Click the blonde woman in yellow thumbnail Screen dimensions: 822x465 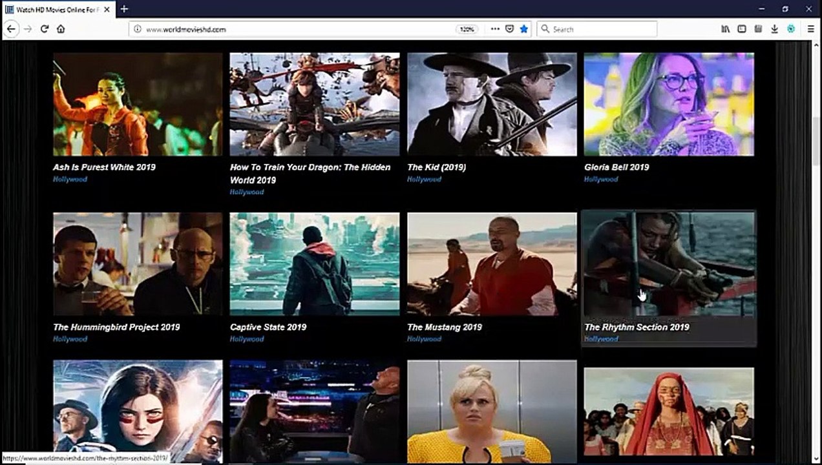(492, 411)
